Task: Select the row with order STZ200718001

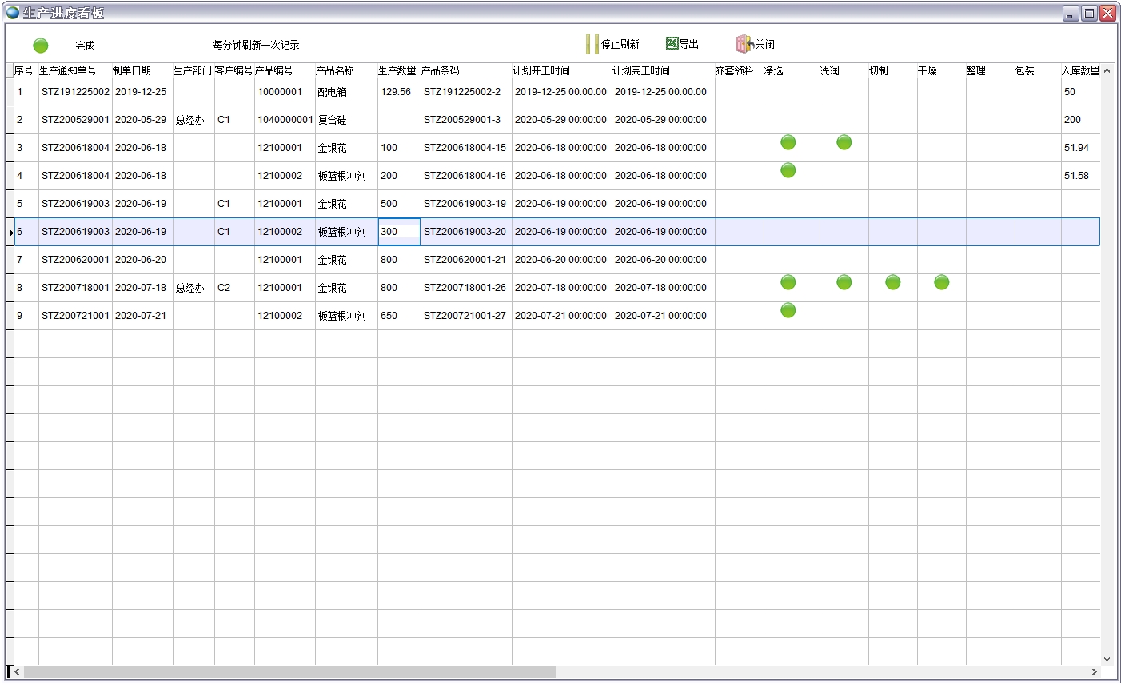Action: [75, 288]
